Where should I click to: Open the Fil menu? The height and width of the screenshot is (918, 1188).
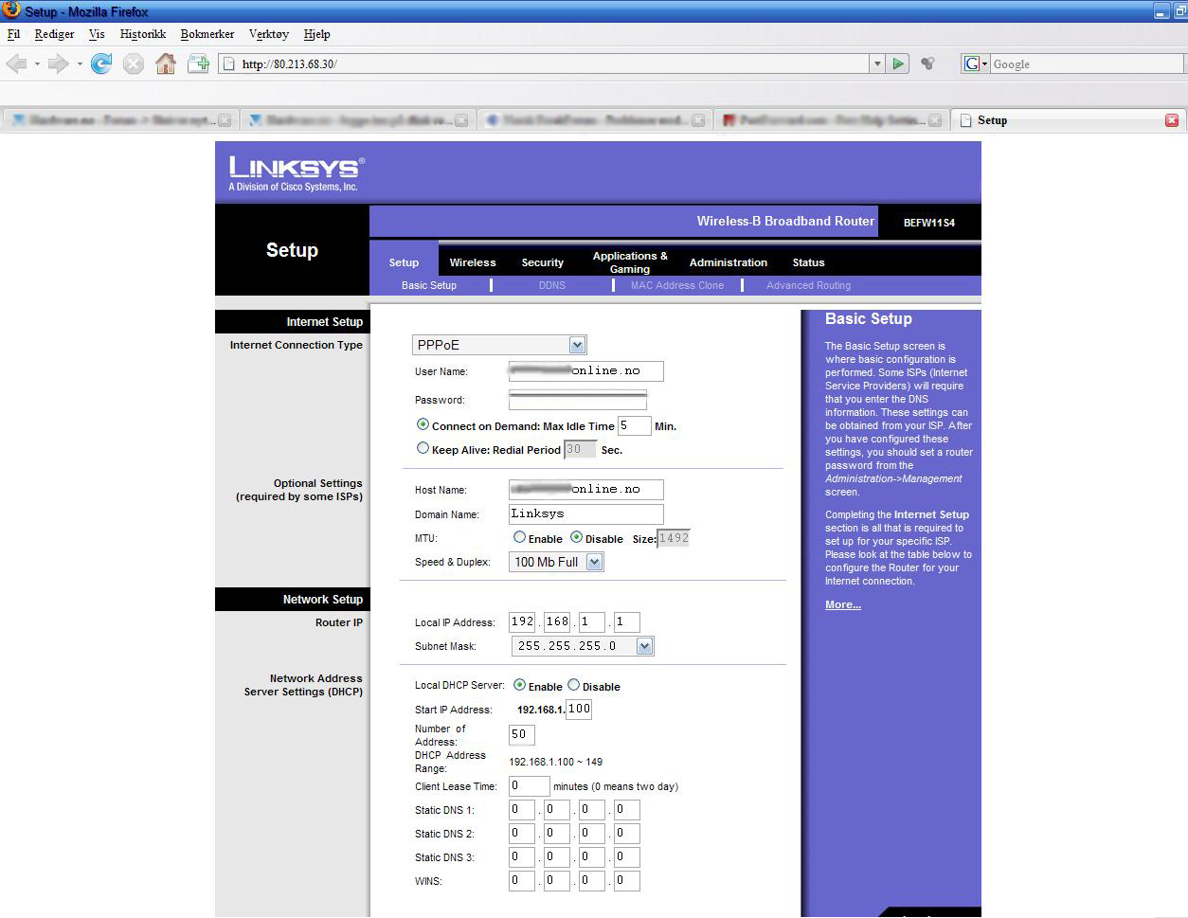pyautogui.click(x=13, y=34)
